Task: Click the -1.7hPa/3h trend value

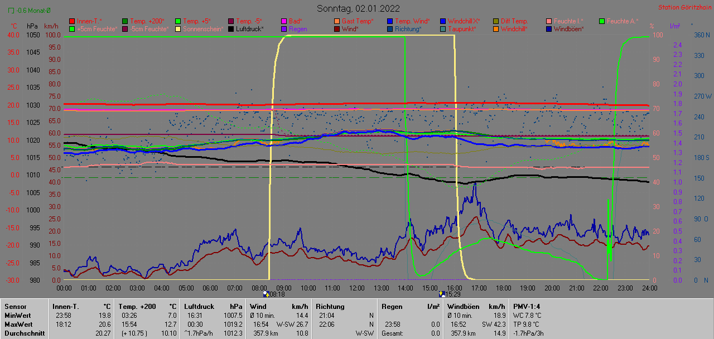Action: (x=528, y=333)
